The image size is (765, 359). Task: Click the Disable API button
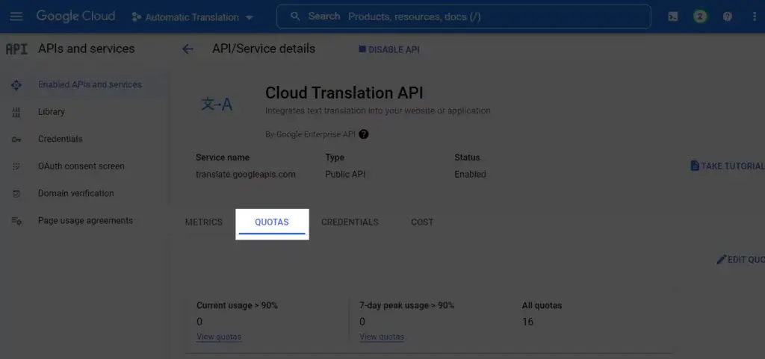tap(389, 49)
